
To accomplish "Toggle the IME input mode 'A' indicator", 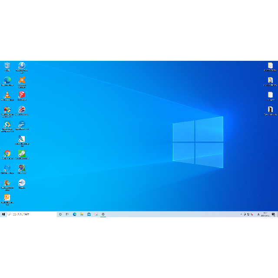I will (258, 214).
